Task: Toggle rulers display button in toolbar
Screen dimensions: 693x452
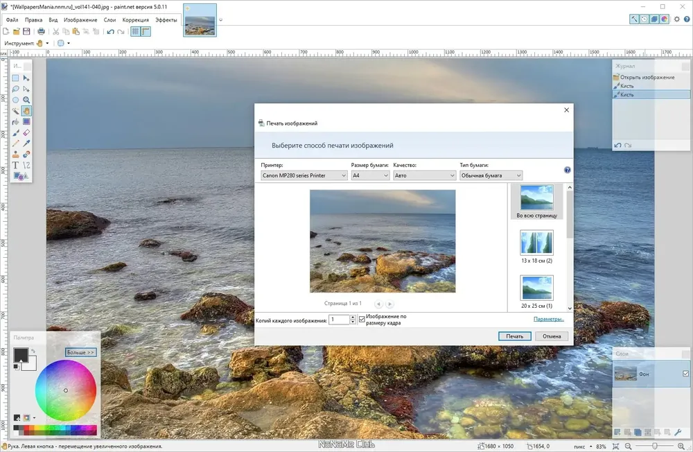Action: 146,31
